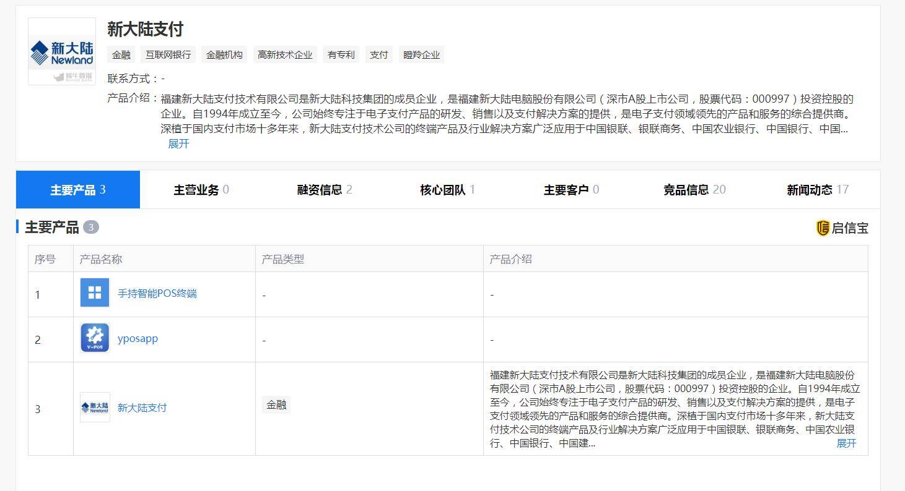Click the 金融 product type label in row 3
Image resolution: width=905 pixels, height=491 pixels.
pyautogui.click(x=276, y=405)
